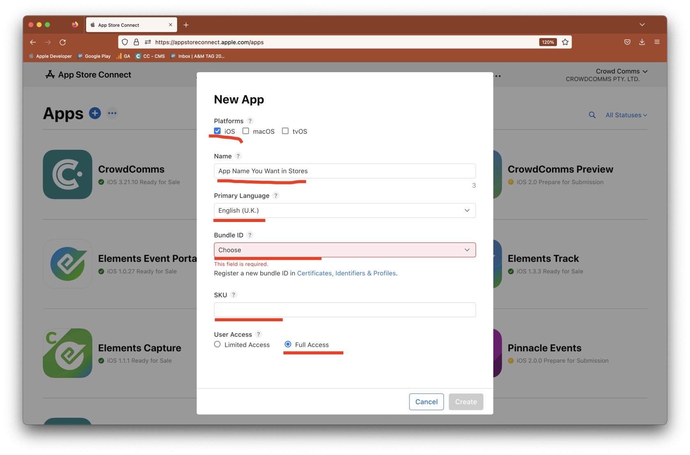This screenshot has width=690, height=455.
Task: Click the Bundle ID help icon
Action: tap(250, 235)
